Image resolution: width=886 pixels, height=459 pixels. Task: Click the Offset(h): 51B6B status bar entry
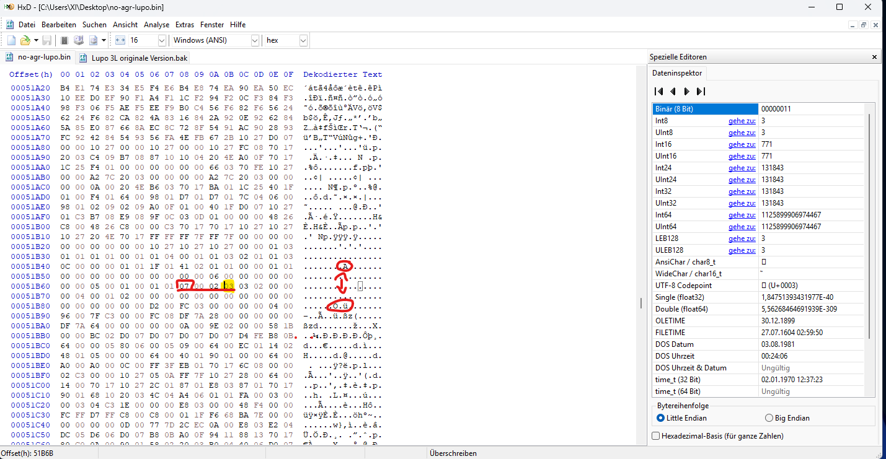pos(27,453)
